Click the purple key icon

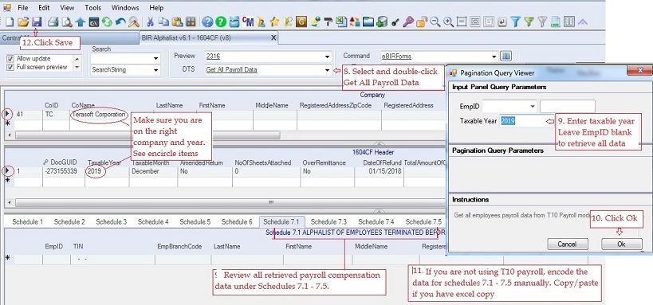click(x=408, y=22)
